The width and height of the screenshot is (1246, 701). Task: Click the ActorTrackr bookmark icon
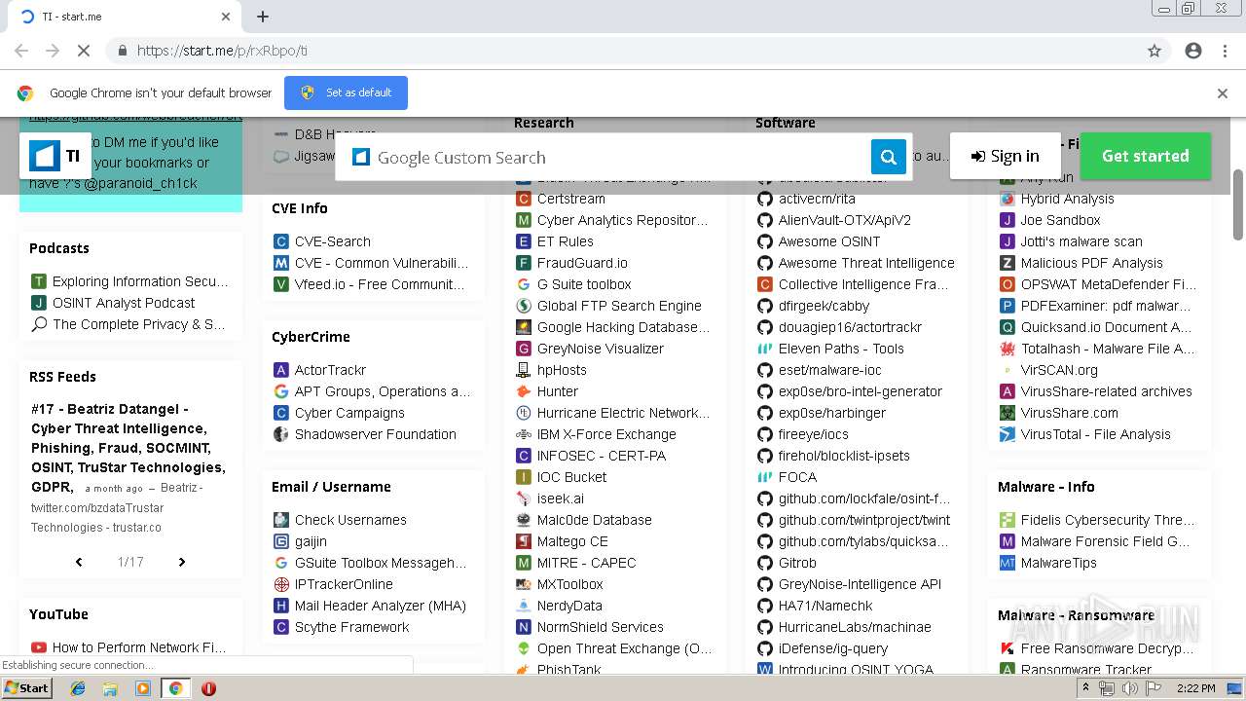281,370
